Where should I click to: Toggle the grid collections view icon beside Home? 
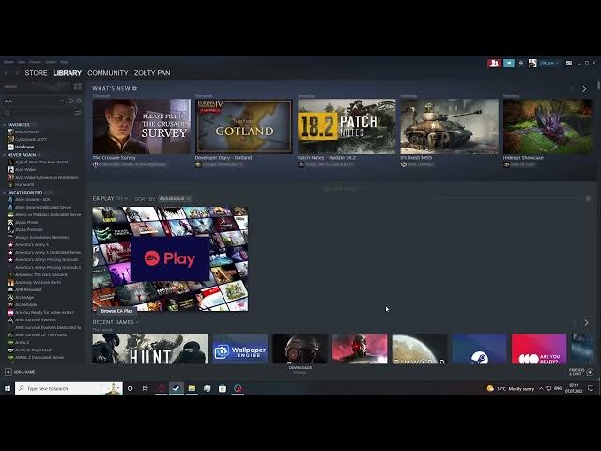click(77, 86)
